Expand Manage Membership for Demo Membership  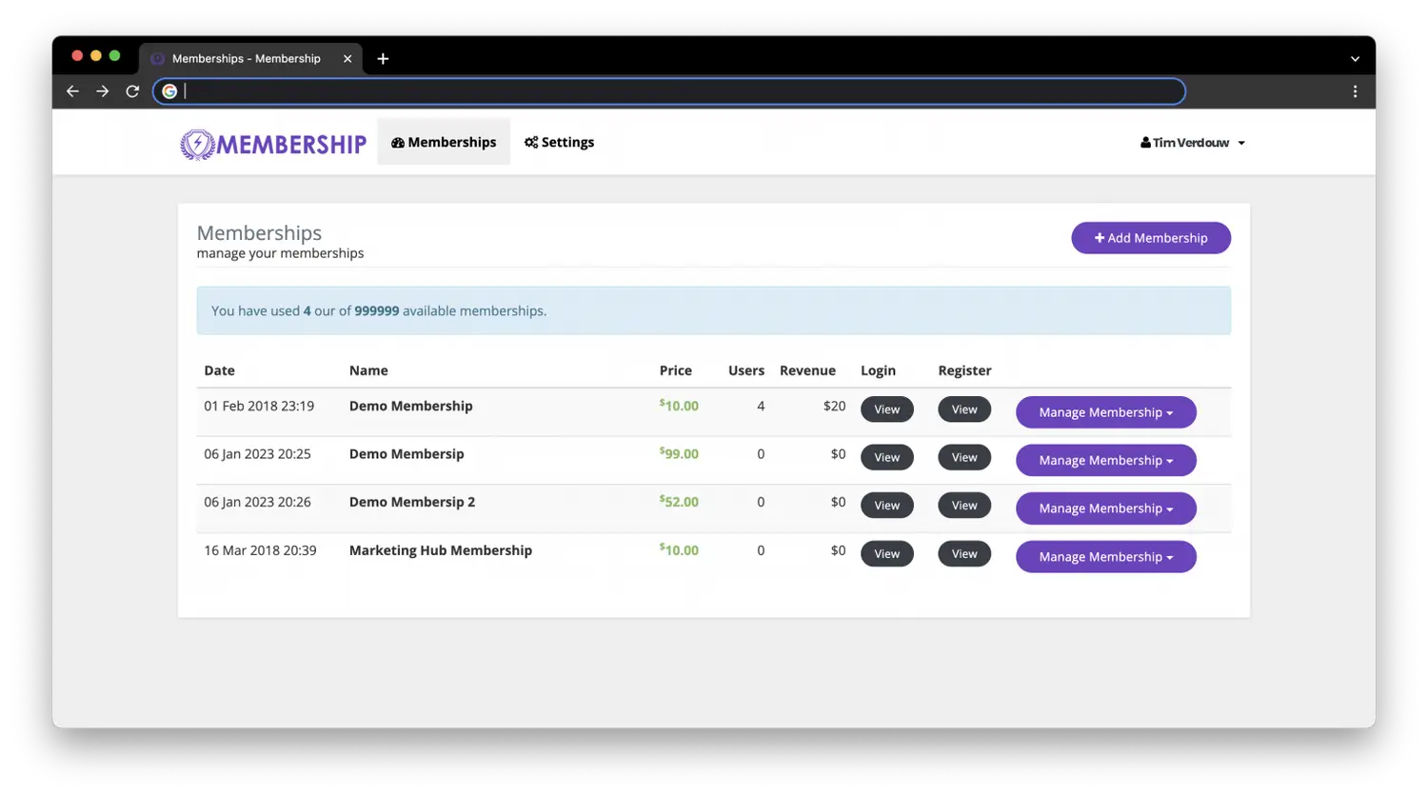1105,412
